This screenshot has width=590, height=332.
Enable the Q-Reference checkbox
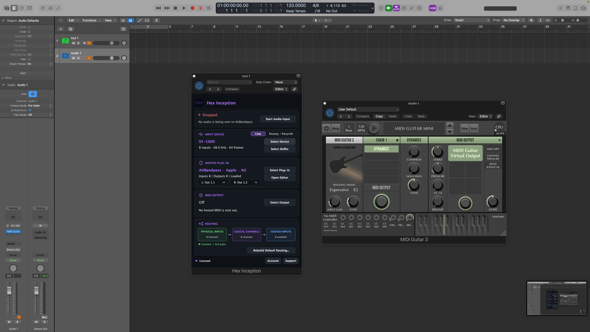coord(30,110)
